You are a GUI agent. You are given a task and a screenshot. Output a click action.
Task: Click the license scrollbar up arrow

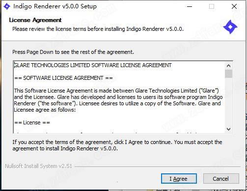pos(229,66)
